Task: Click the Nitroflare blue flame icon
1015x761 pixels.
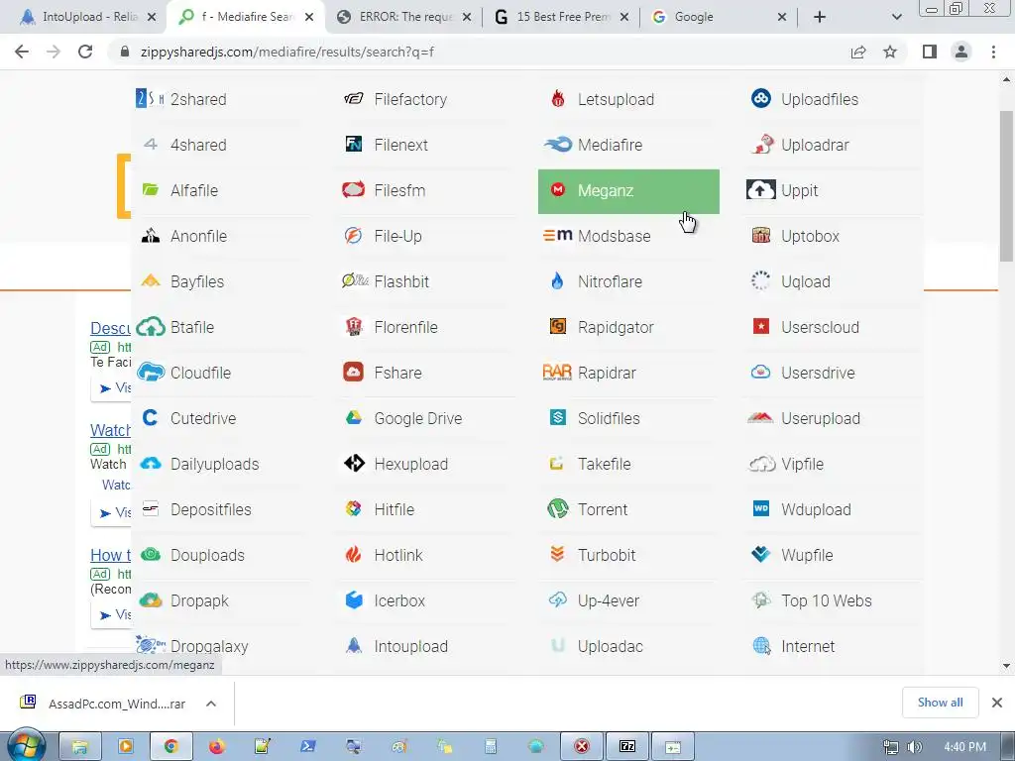Action: tap(557, 280)
